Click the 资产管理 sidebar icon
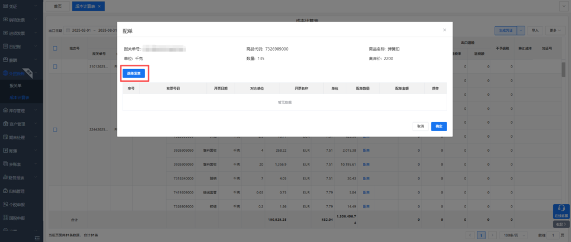This screenshot has width=571, height=242. click(6, 124)
